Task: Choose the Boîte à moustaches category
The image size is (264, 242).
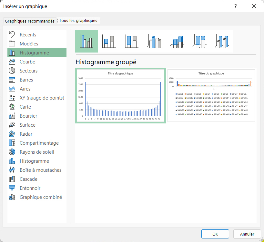Action: [x=37, y=170]
